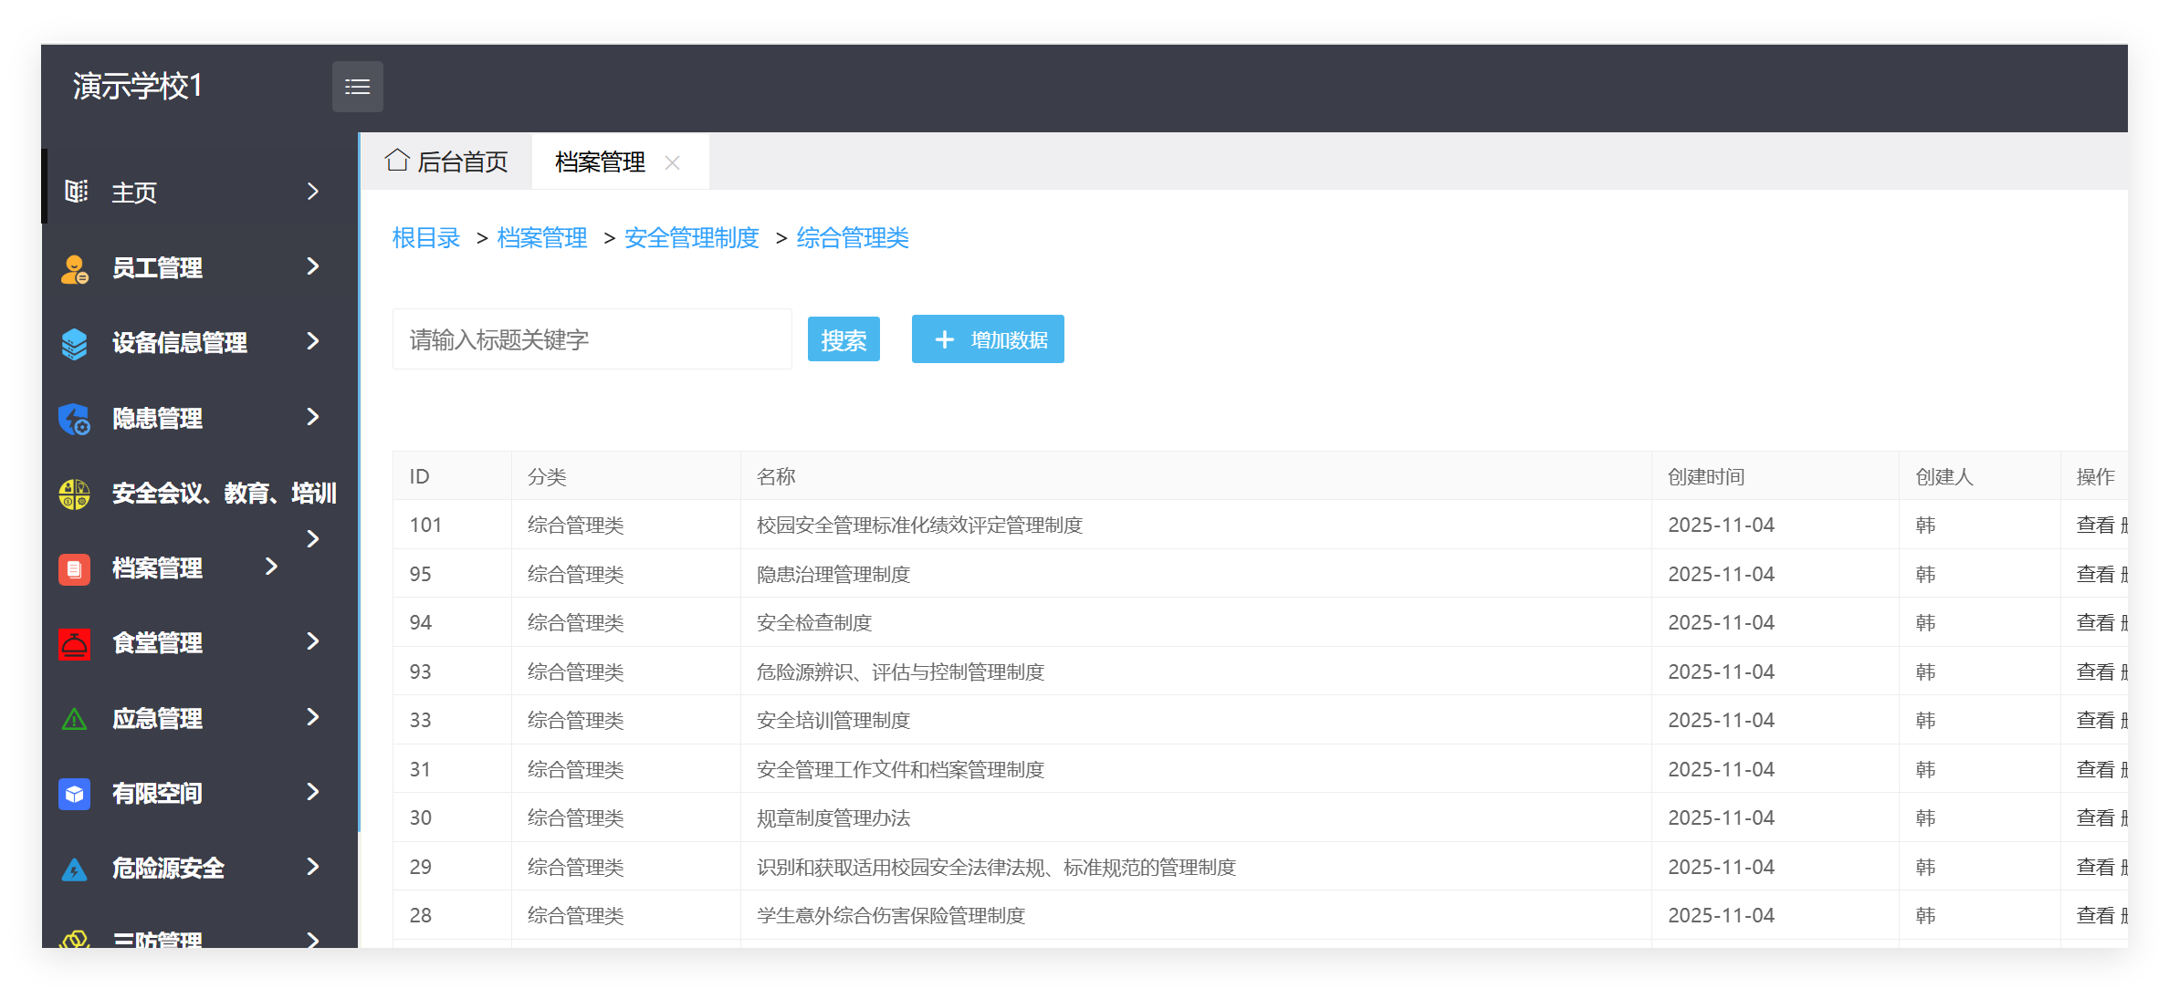Click the 危险源安全 lightning icon
The image size is (2169, 989).
74,868
